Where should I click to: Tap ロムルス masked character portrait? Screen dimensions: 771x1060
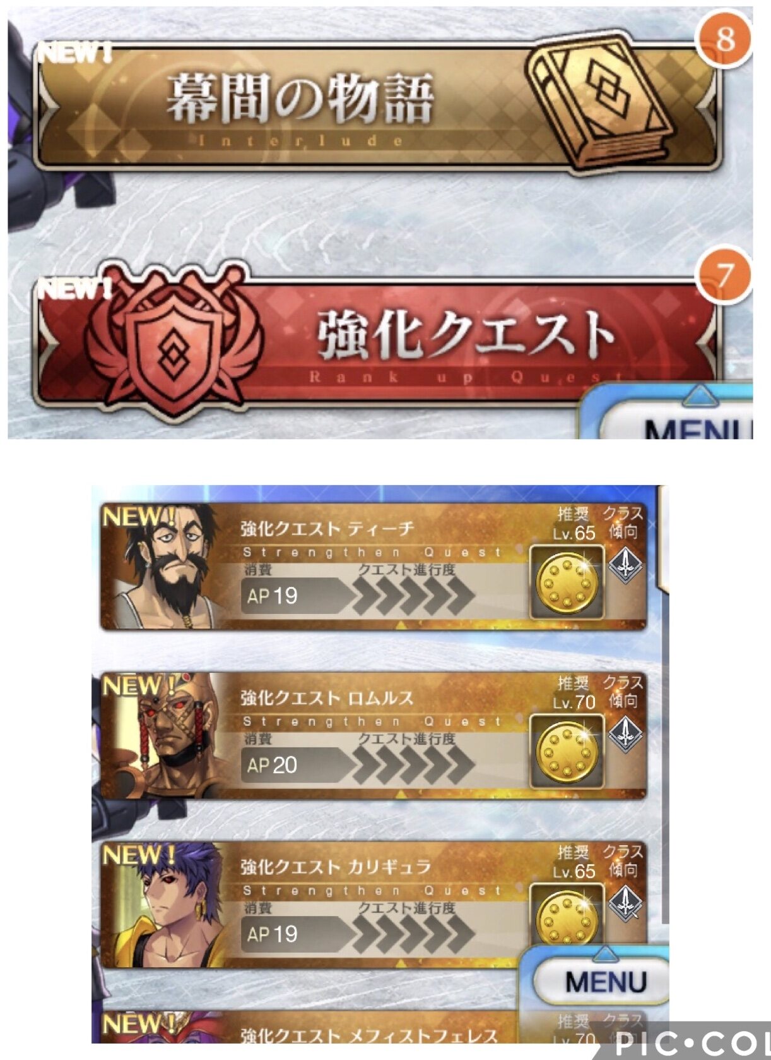(x=165, y=736)
